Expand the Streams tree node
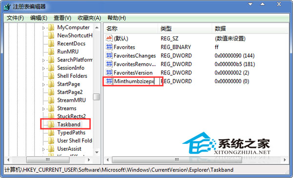This screenshot has height=178, width=293. click(43, 109)
